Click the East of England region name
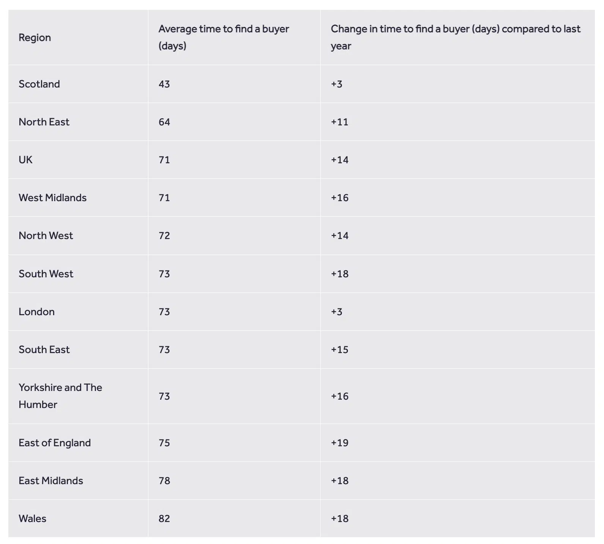Image resolution: width=604 pixels, height=544 pixels. (55, 442)
